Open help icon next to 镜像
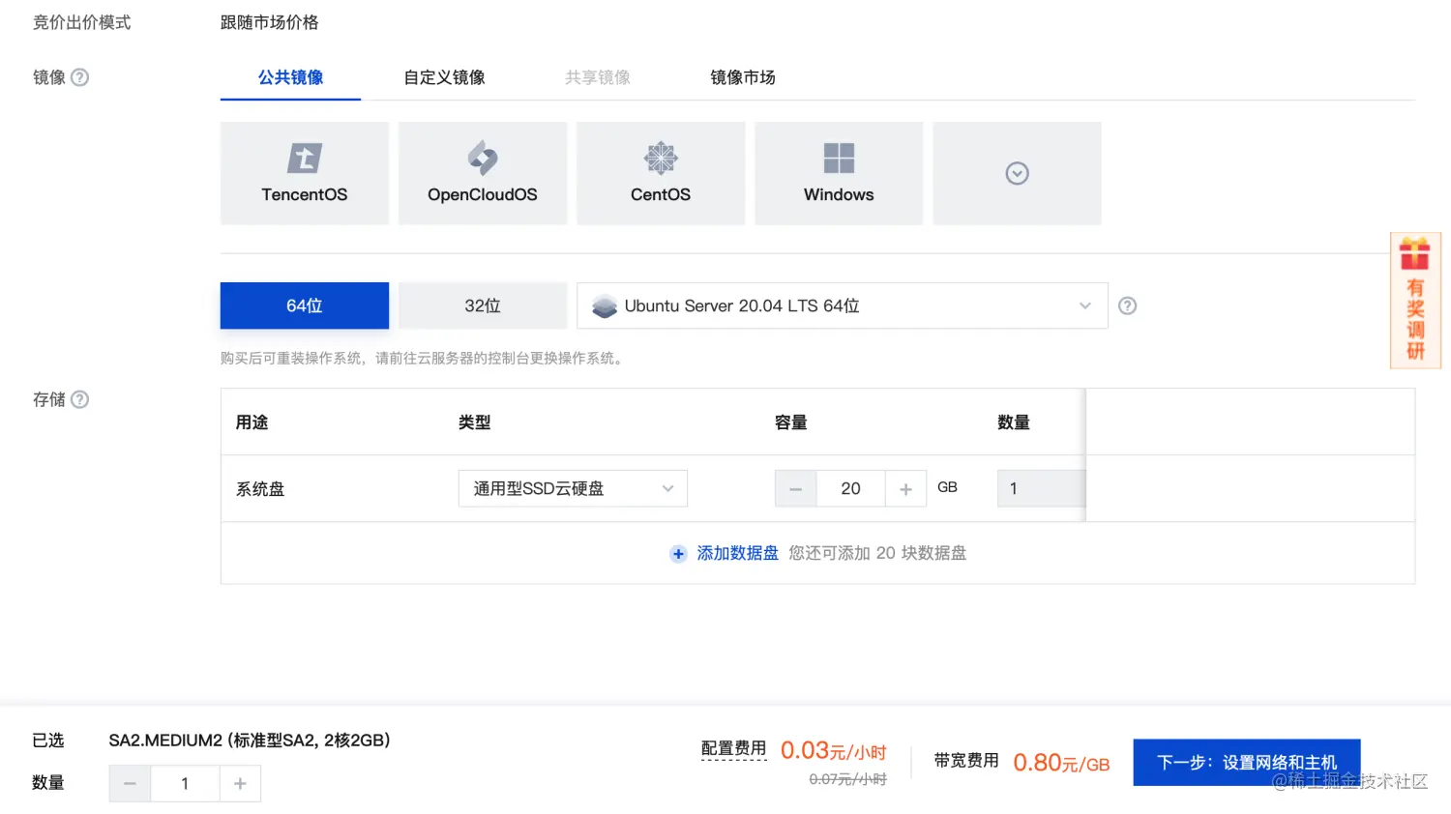This screenshot has width=1451, height=814. point(80,77)
